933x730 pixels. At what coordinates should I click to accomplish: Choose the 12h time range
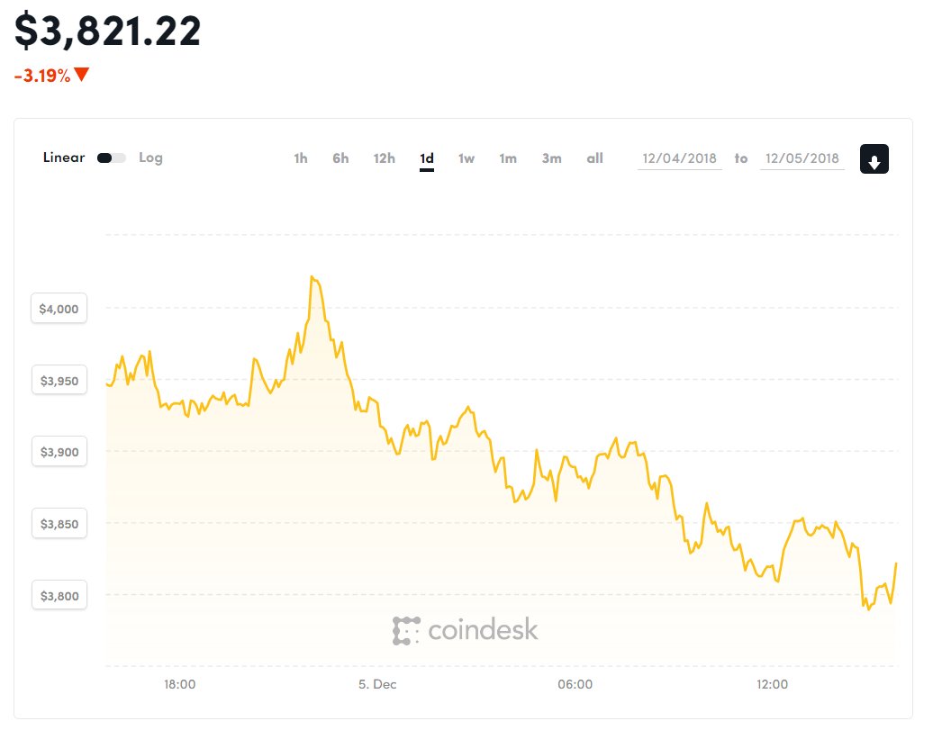coord(384,158)
